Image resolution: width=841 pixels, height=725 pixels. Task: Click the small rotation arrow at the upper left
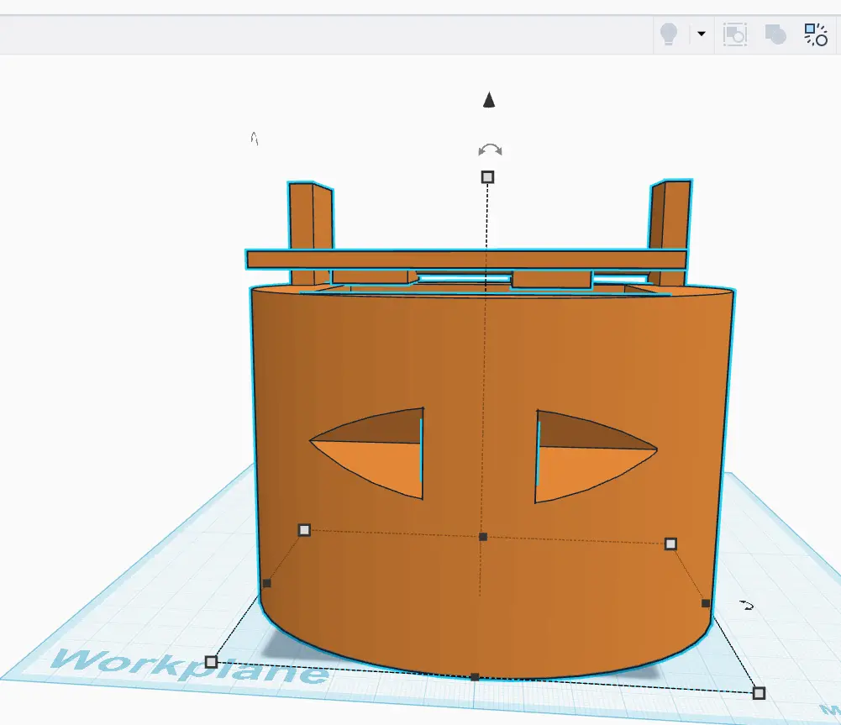[x=255, y=139]
